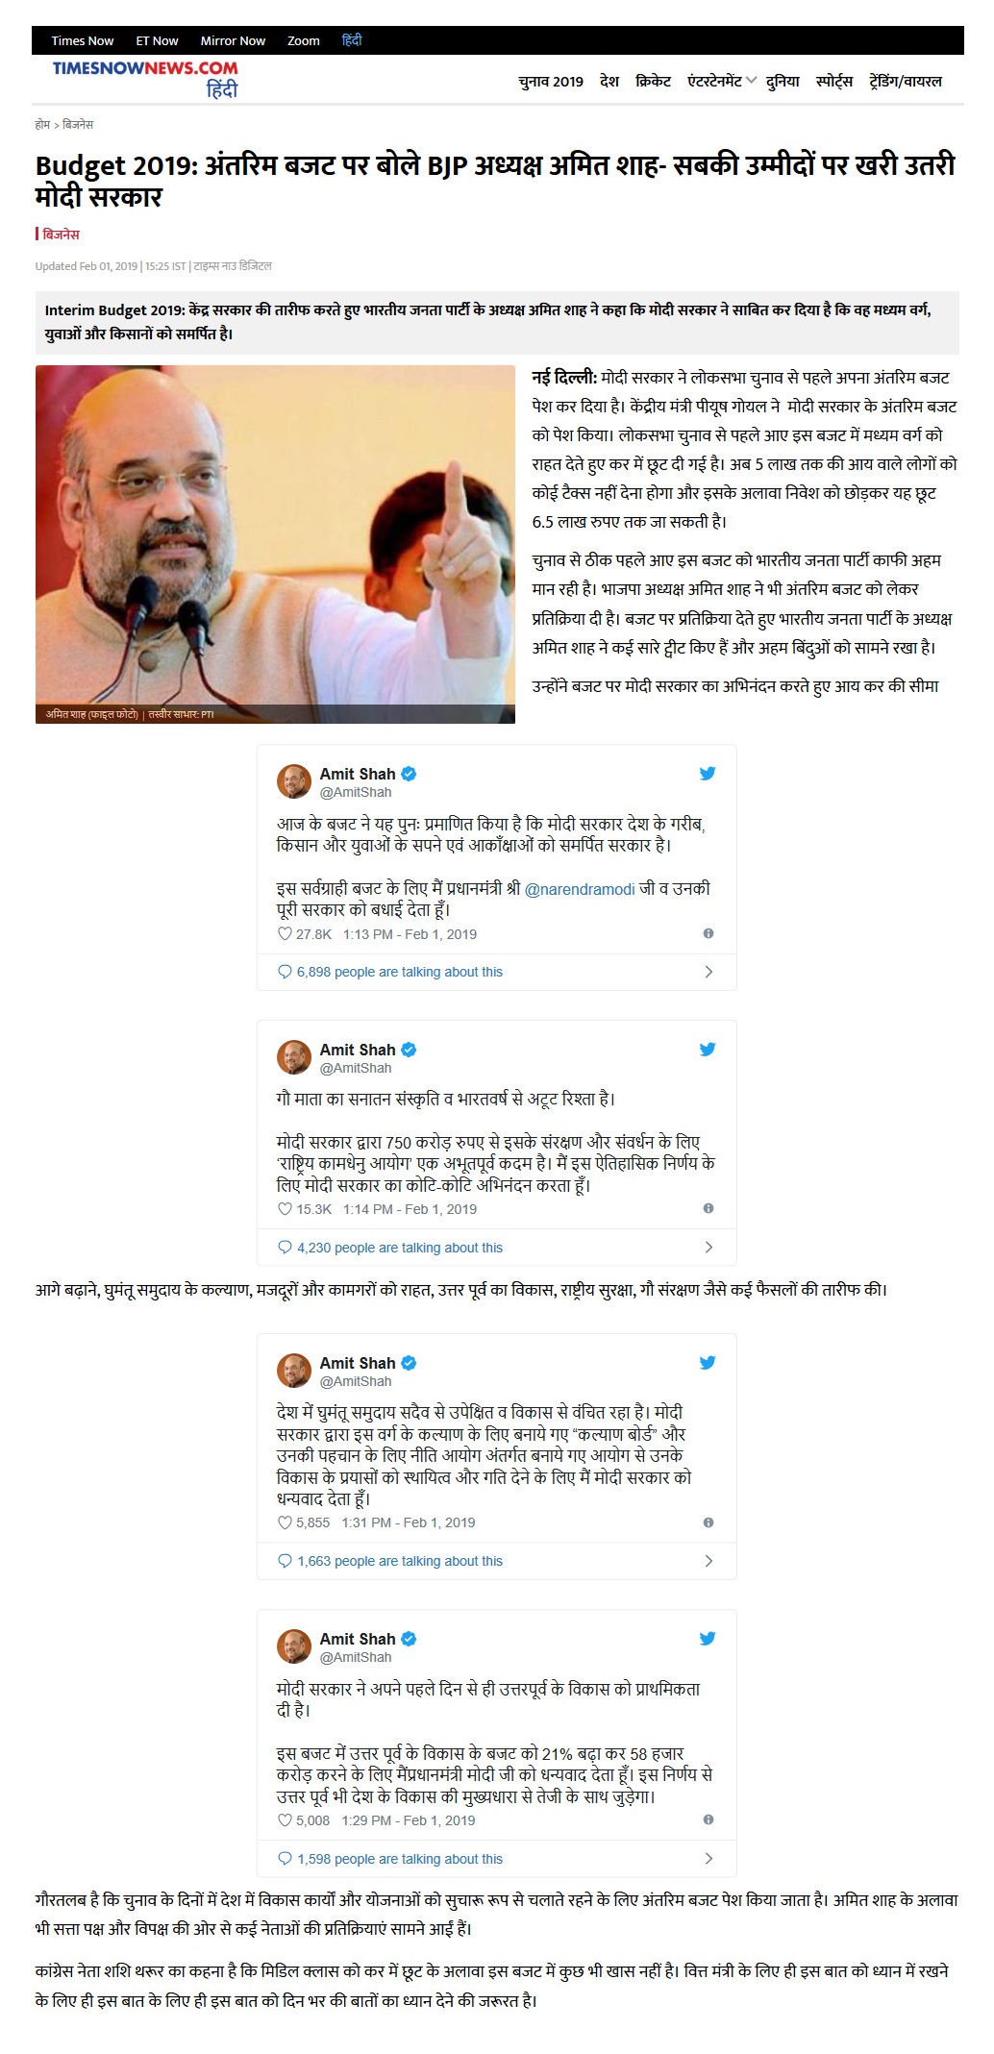The width and height of the screenshot is (994, 2054).
Task: Open Amit Shah avatar on first tweet
Action: coord(294,781)
